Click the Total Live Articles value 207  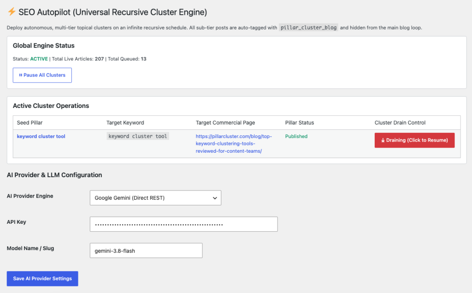pos(100,59)
